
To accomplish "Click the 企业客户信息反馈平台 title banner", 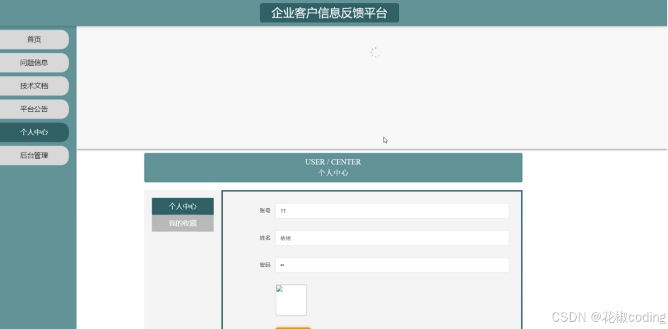I will click(x=329, y=13).
